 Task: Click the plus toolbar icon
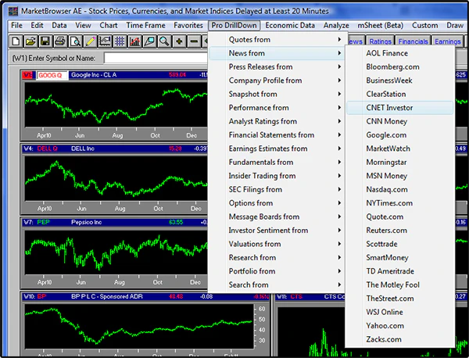180,41
